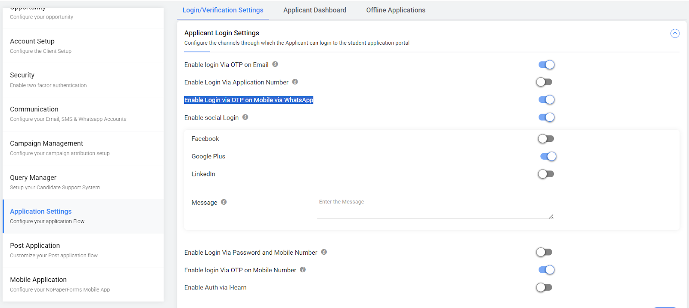Image resolution: width=689 pixels, height=308 pixels.
Task: Switch to Applicant Dashboard tab
Action: point(314,10)
